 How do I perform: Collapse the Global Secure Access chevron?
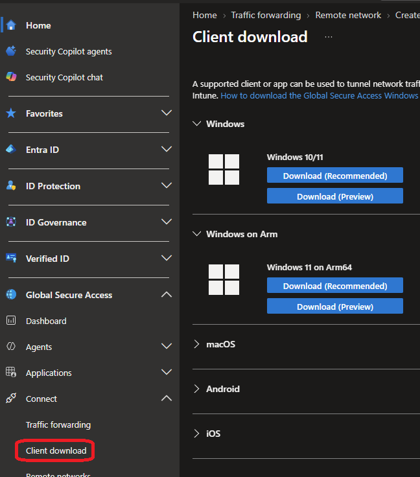[167, 294]
